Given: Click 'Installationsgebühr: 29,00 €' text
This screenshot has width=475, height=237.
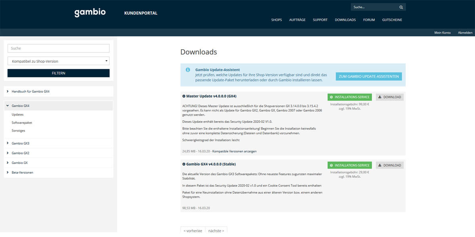Looking at the screenshot, I should (x=350, y=172).
